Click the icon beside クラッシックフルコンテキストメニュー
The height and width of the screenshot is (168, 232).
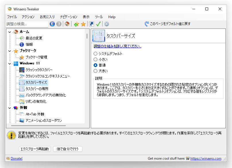22,76
